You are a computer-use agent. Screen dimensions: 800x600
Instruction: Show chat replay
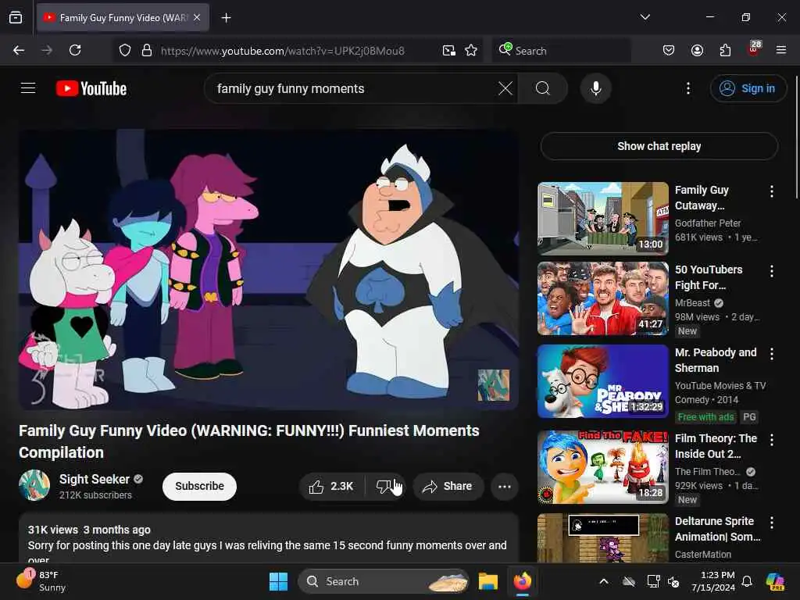click(659, 146)
